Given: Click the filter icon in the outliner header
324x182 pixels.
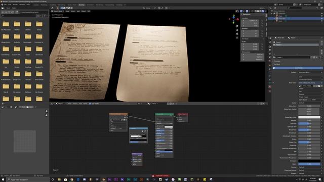Looking at the screenshot, I should point(317,8).
